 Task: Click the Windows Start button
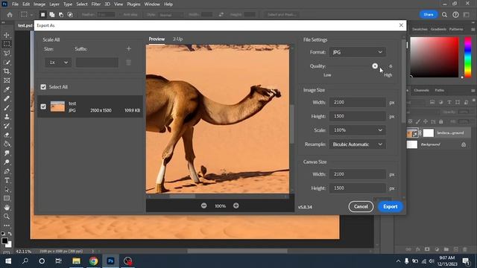[8, 261]
